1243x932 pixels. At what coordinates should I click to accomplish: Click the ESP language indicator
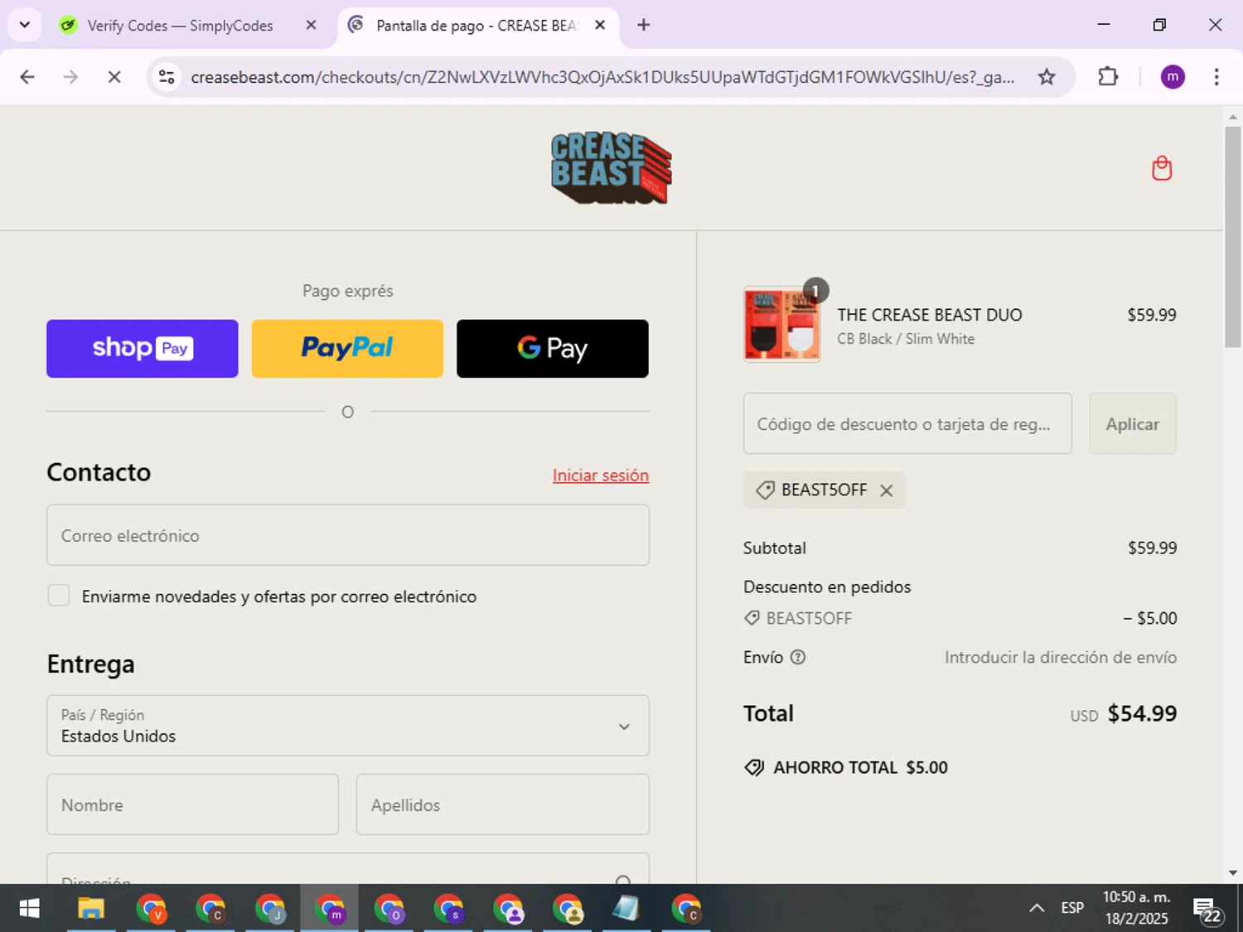point(1072,909)
